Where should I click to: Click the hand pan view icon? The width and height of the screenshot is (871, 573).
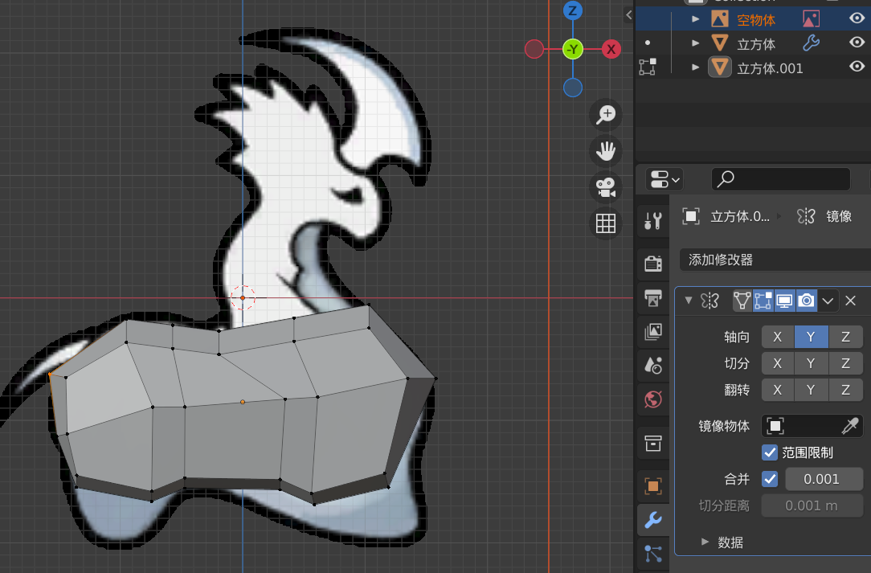click(x=606, y=151)
